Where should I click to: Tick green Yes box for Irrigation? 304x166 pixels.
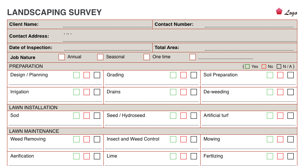[x=77, y=92]
